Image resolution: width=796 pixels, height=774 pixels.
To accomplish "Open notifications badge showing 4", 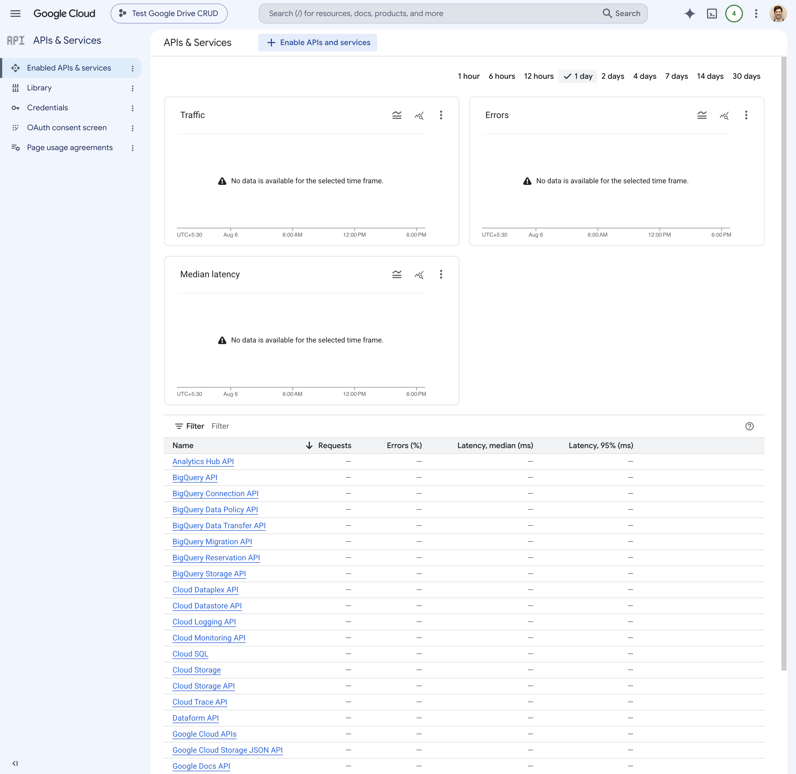I will [734, 14].
